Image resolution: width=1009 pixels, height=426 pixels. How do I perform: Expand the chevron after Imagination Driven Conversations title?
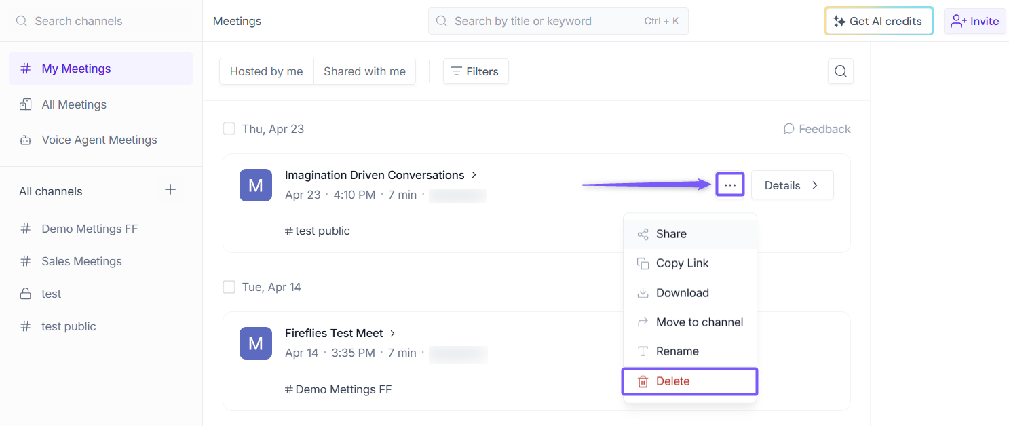point(474,175)
